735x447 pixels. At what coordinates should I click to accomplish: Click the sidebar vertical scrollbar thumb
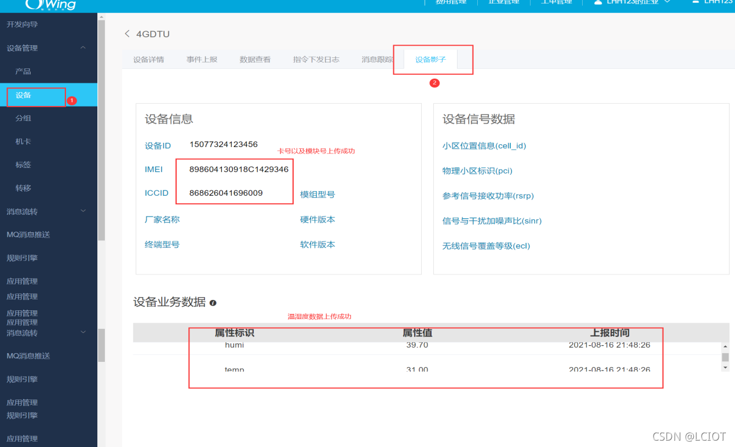tap(101, 130)
